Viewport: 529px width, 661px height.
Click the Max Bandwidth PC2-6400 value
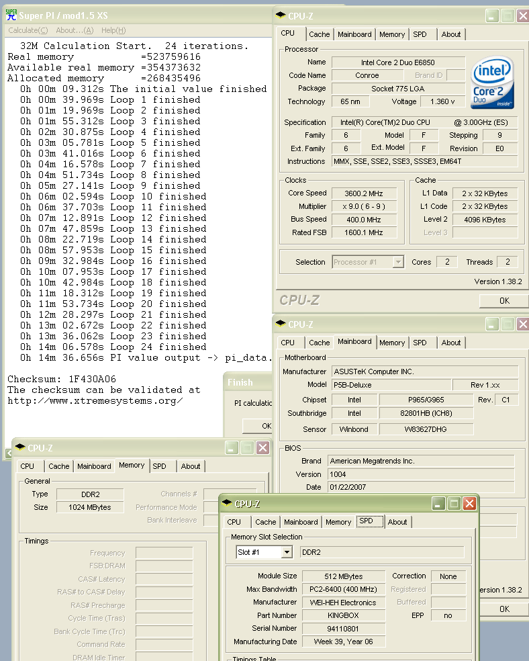[x=343, y=589]
